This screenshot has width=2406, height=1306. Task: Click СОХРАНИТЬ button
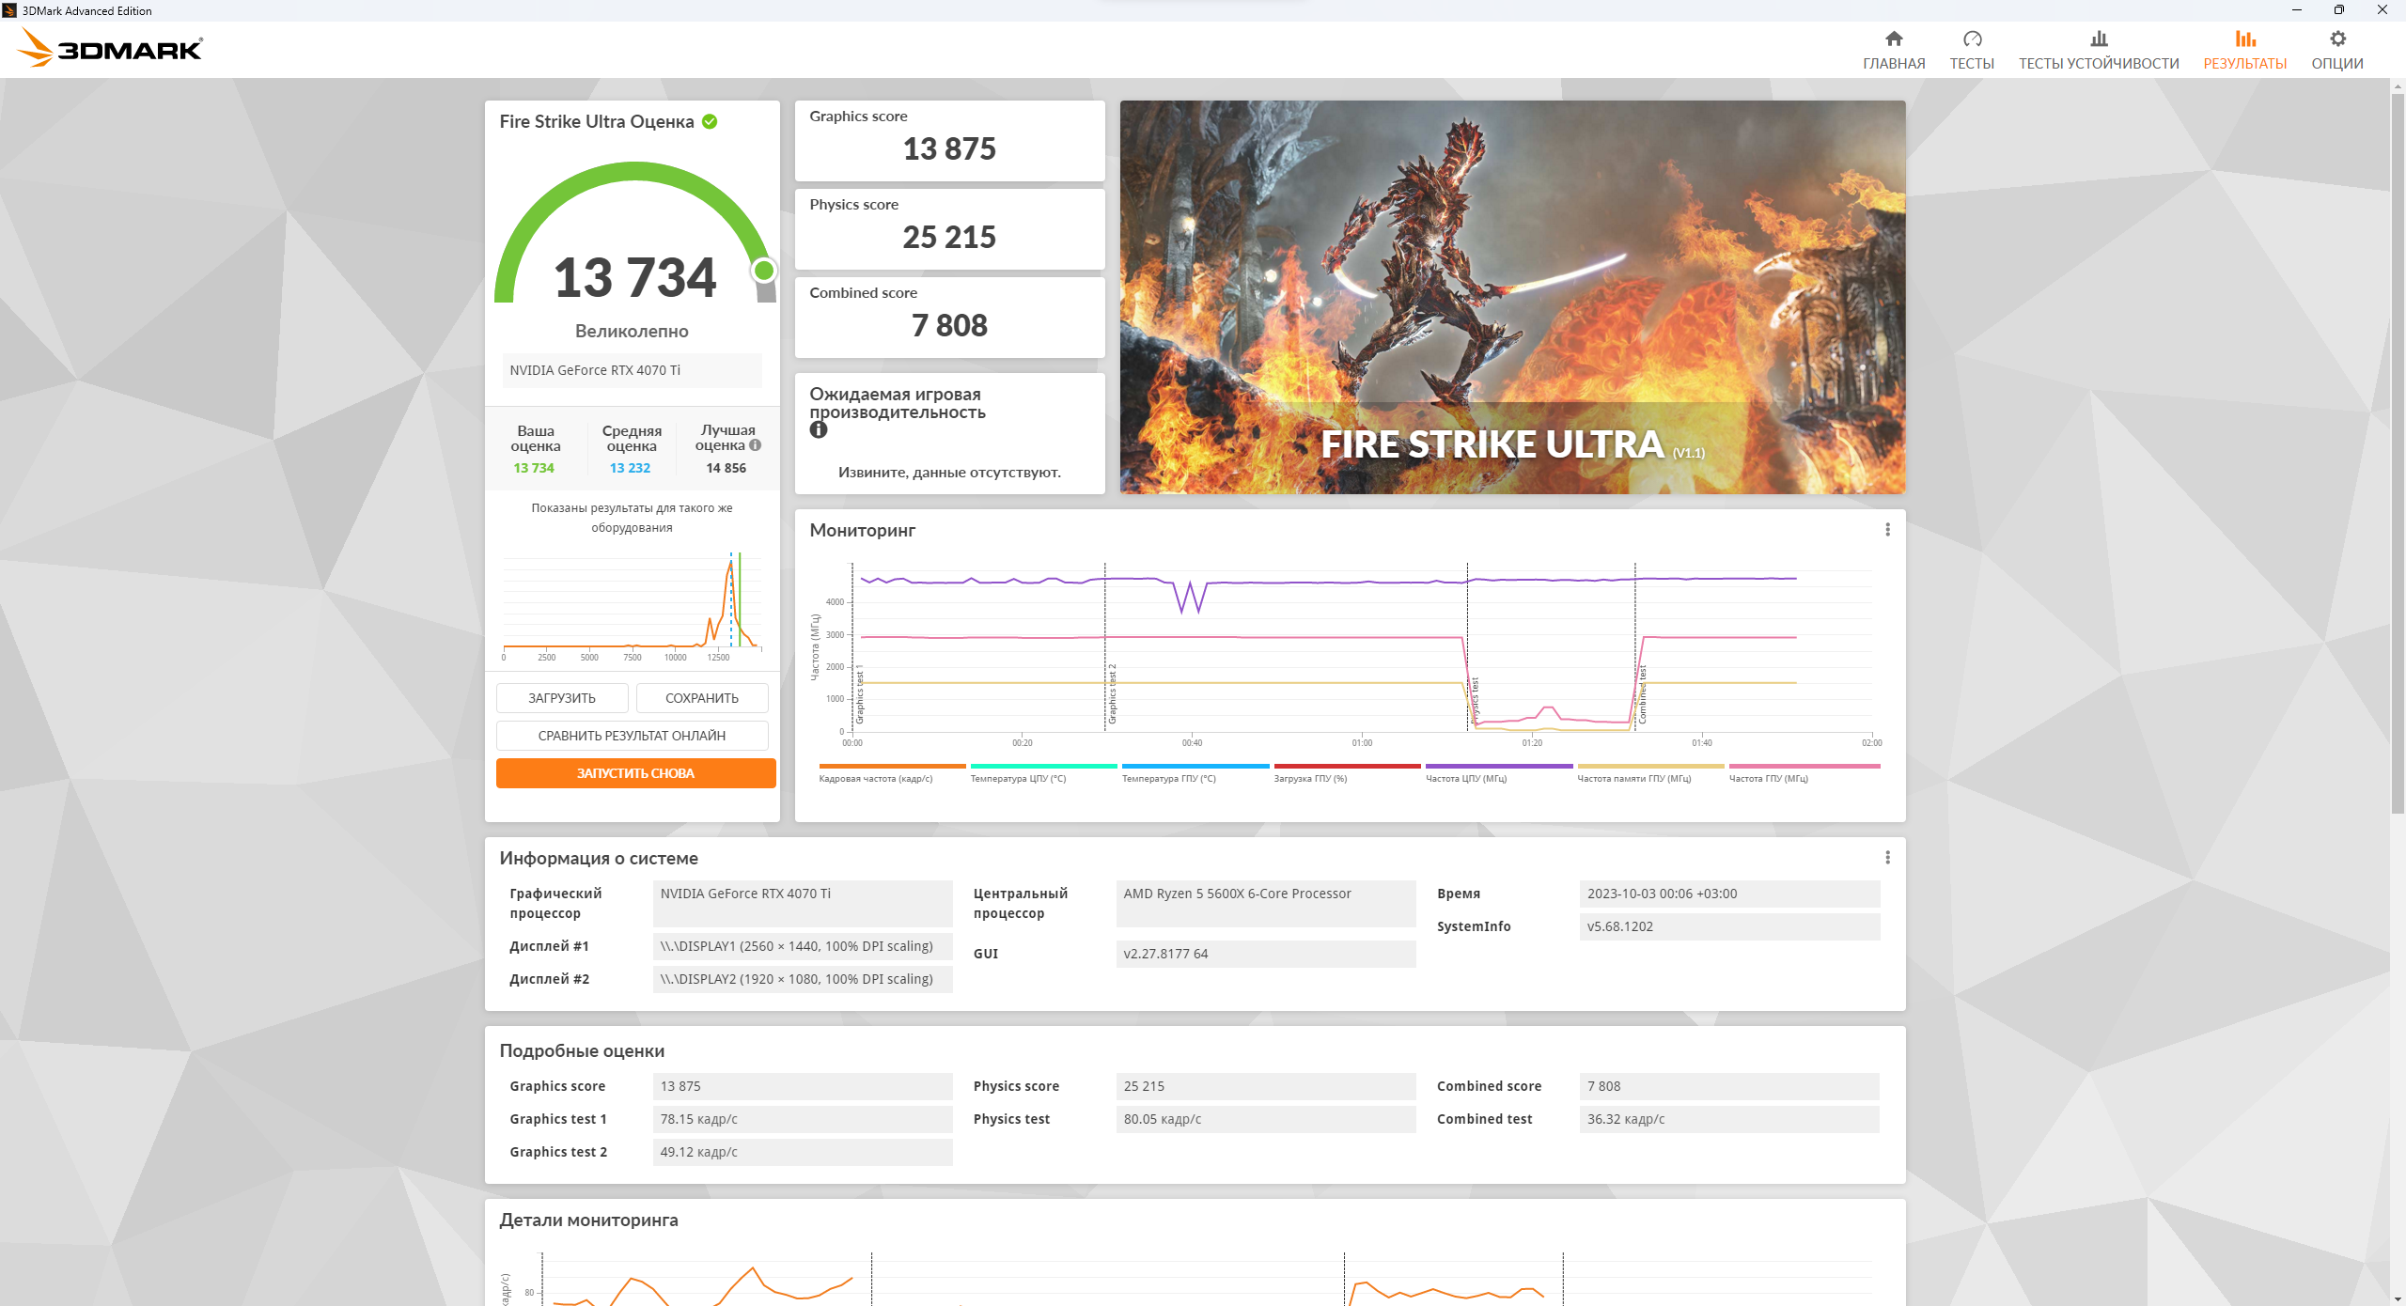coord(701,698)
